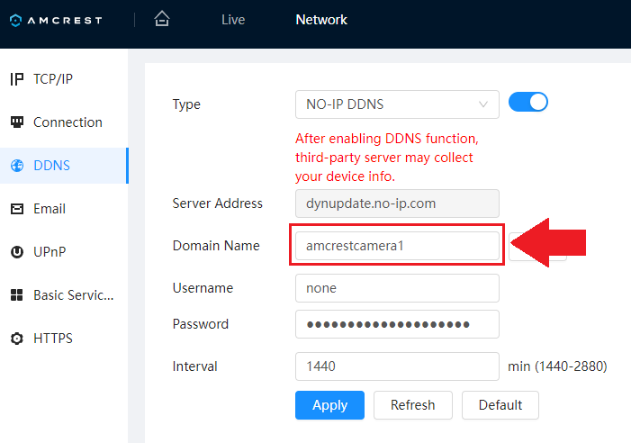The width and height of the screenshot is (631, 443).
Task: Click the UPnP sidebar icon
Action: pyautogui.click(x=16, y=252)
